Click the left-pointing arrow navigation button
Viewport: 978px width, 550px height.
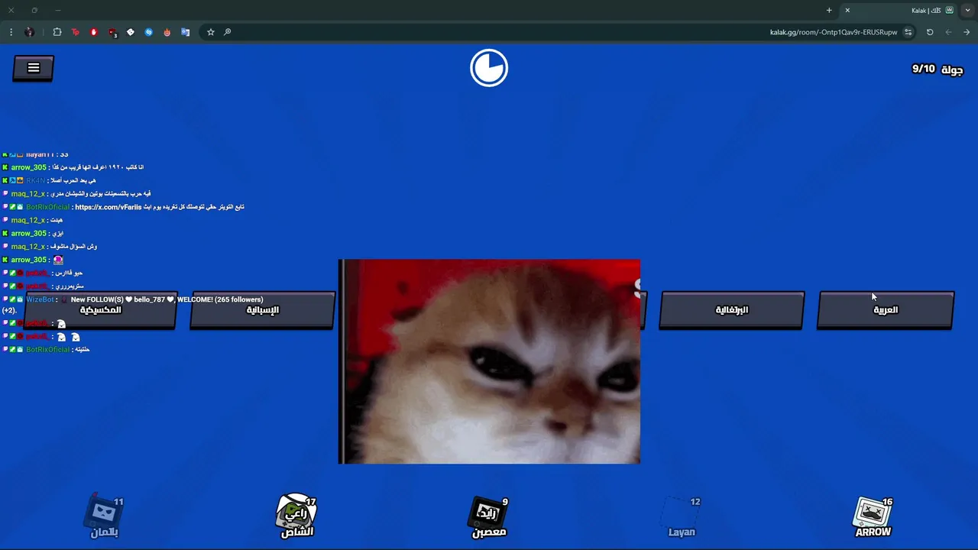coord(948,32)
